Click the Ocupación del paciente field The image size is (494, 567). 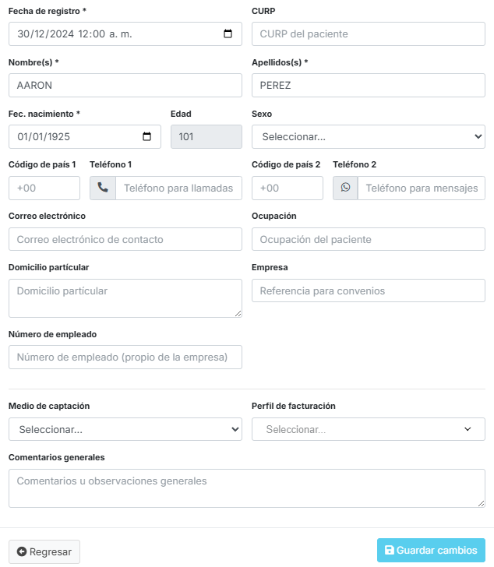coord(368,240)
